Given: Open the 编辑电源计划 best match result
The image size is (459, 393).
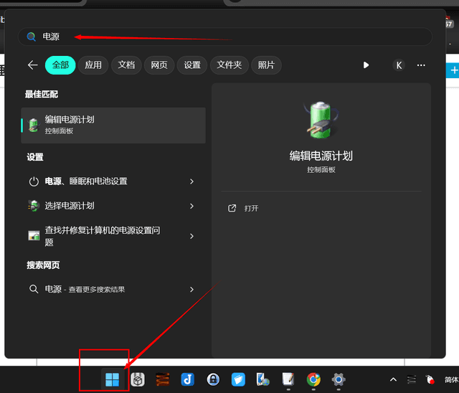Looking at the screenshot, I should click(113, 125).
